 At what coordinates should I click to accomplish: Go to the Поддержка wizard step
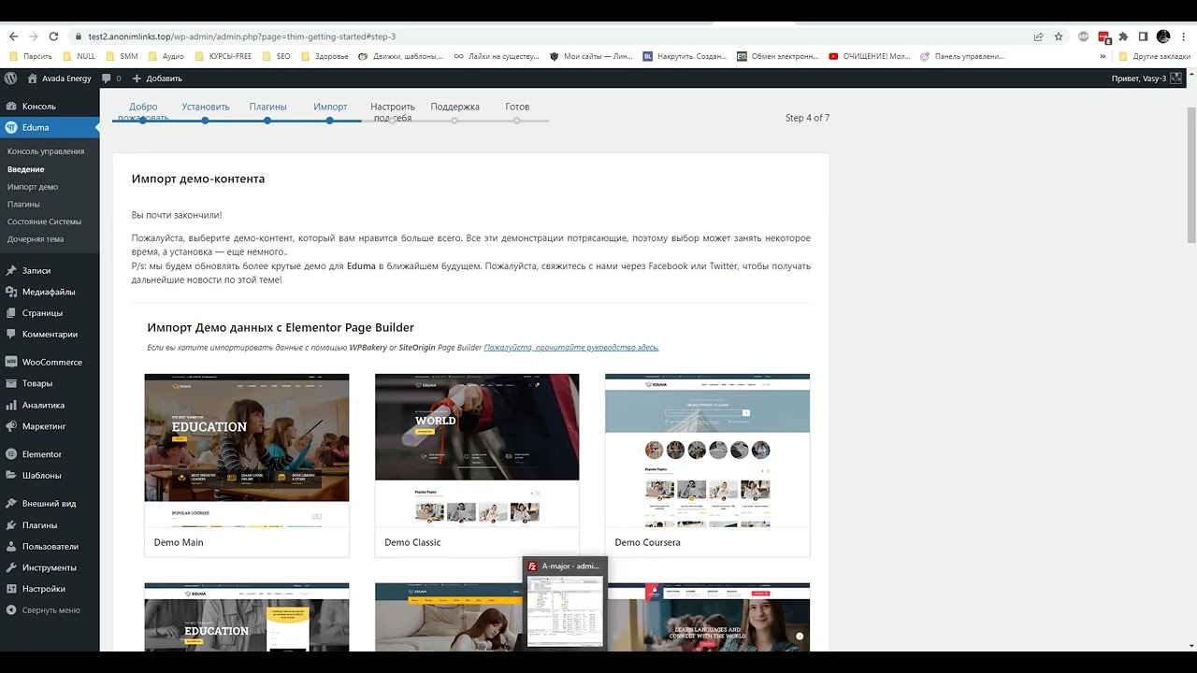point(454,107)
